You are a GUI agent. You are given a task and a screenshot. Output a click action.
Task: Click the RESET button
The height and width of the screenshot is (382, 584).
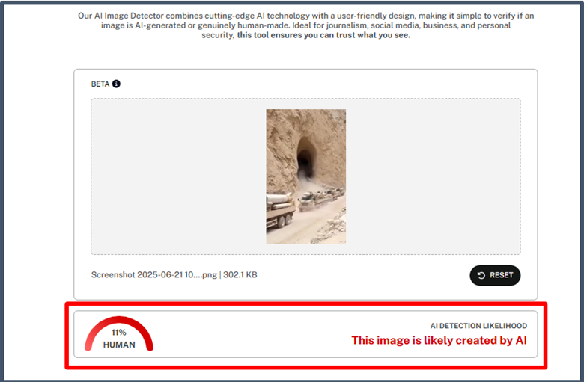pyautogui.click(x=495, y=275)
